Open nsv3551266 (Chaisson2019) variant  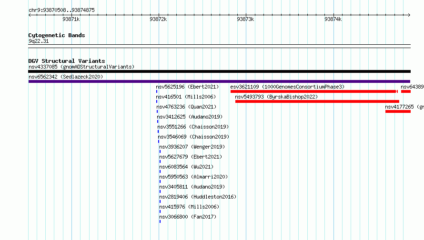(x=193, y=127)
